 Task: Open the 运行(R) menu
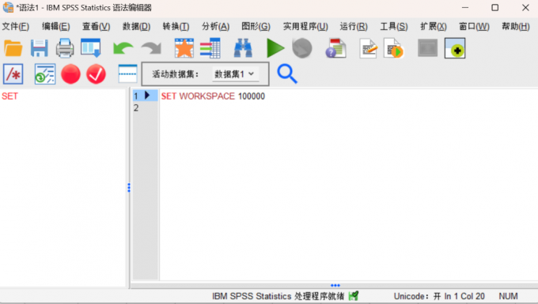point(354,26)
